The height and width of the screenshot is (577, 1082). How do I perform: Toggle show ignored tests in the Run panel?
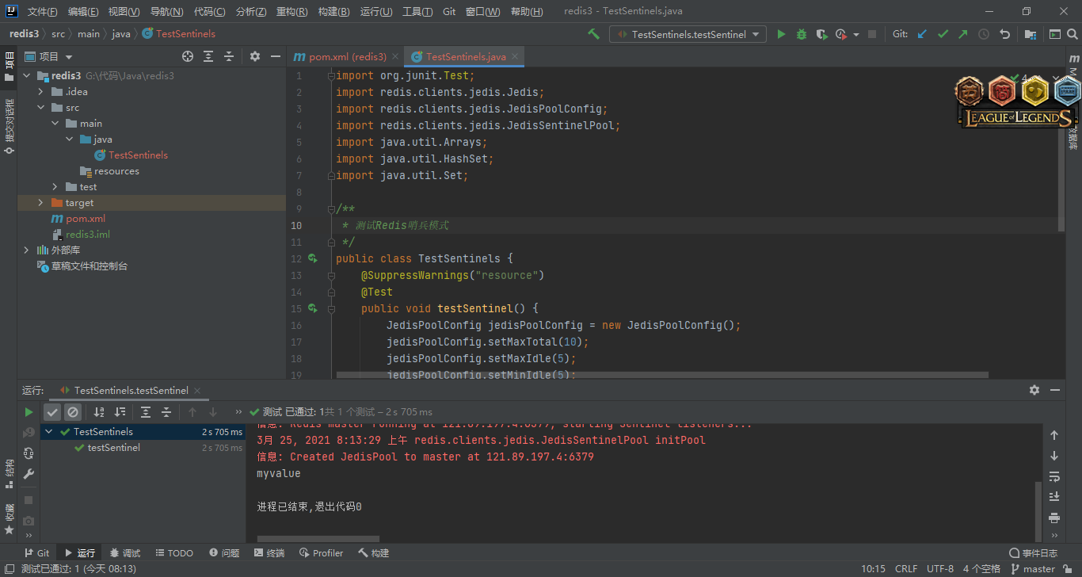pyautogui.click(x=73, y=412)
